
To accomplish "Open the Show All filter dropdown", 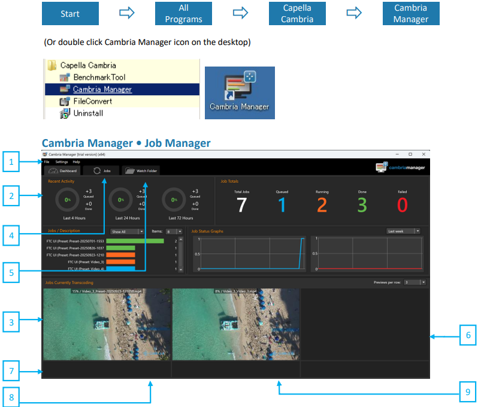I will (128, 231).
